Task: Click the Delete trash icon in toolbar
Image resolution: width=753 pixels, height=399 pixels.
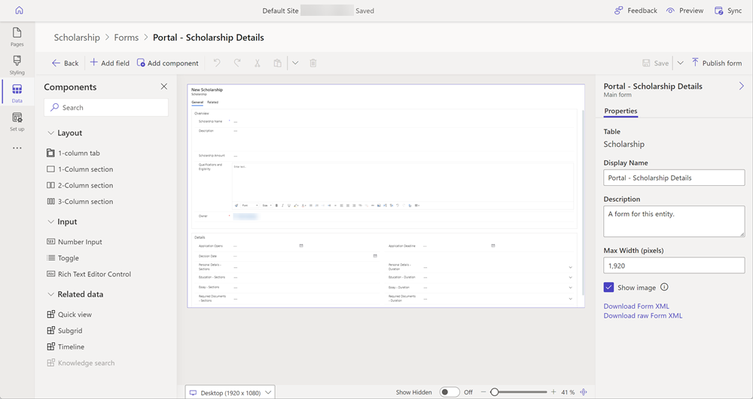Action: (313, 63)
